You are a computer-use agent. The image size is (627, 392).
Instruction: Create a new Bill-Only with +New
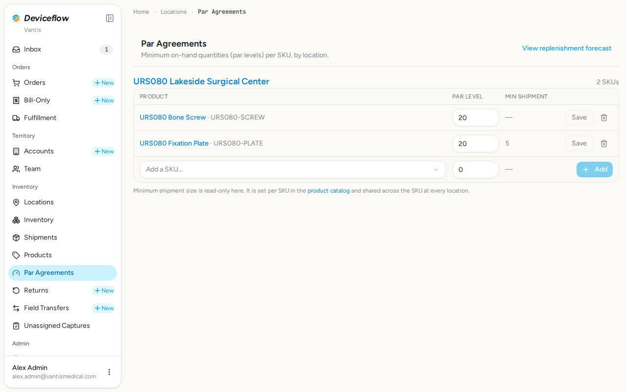103,100
